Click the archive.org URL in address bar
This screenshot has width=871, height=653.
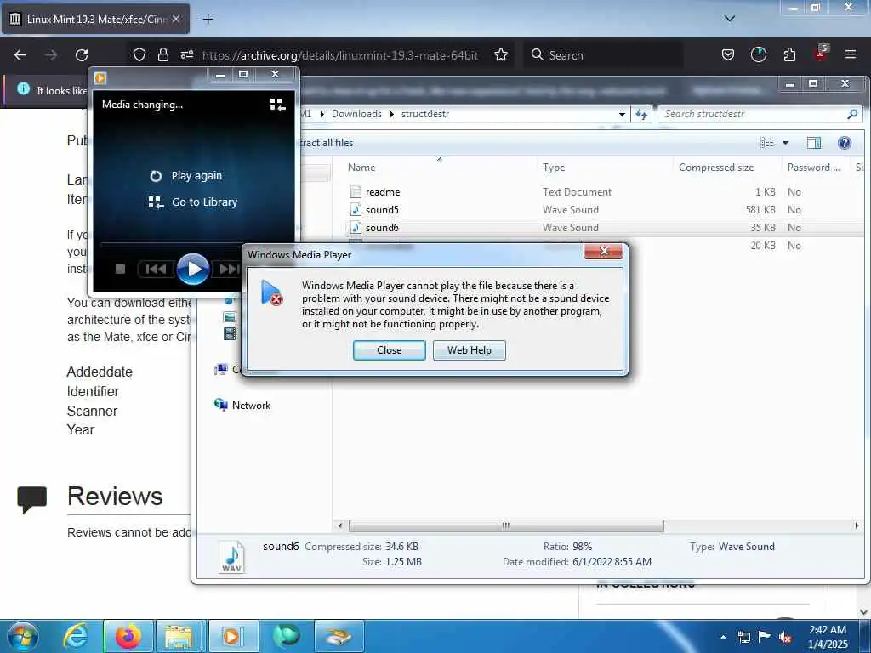coord(340,55)
